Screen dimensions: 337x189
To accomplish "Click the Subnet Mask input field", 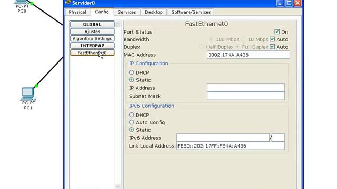I will [x=246, y=96].
